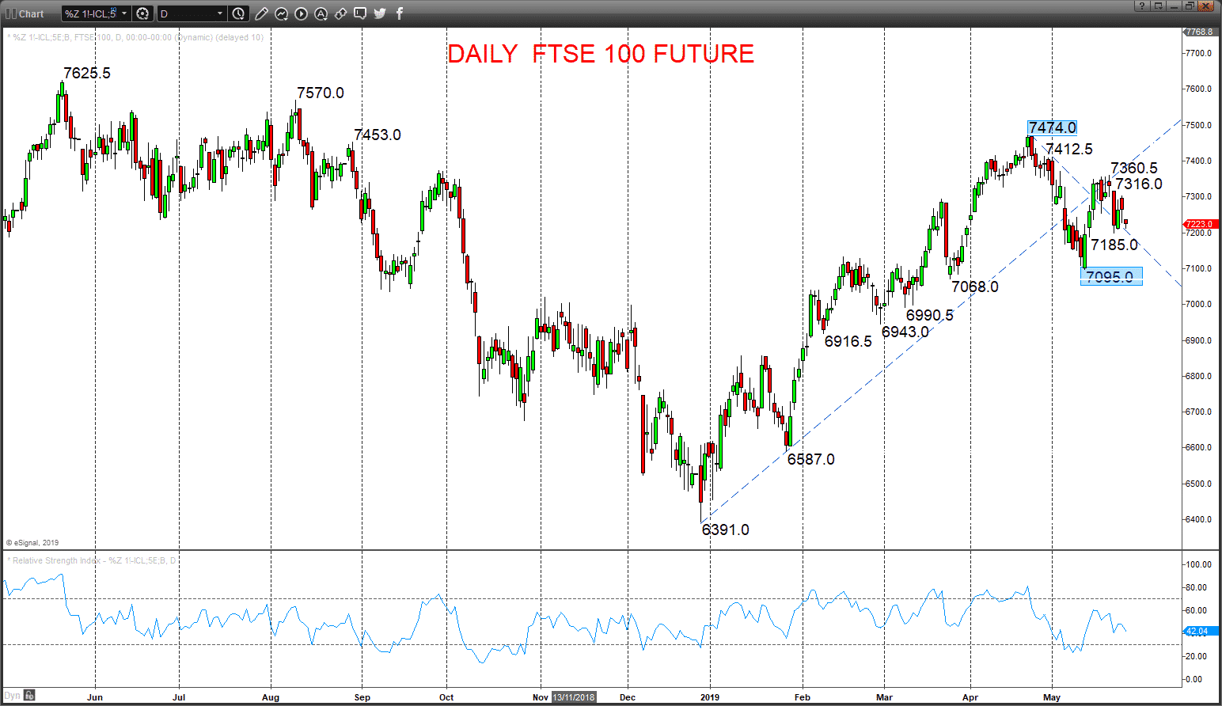Open the time template clock icon
The height and width of the screenshot is (706, 1222).
click(x=239, y=13)
